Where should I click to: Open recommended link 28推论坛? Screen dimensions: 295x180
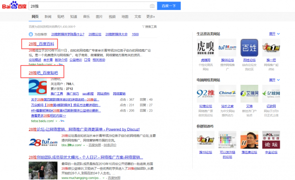pos(95,35)
